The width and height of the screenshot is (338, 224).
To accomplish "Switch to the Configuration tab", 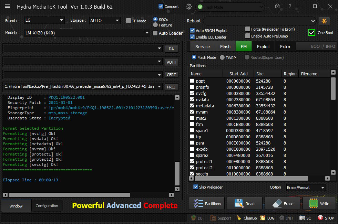I will (47, 206).
